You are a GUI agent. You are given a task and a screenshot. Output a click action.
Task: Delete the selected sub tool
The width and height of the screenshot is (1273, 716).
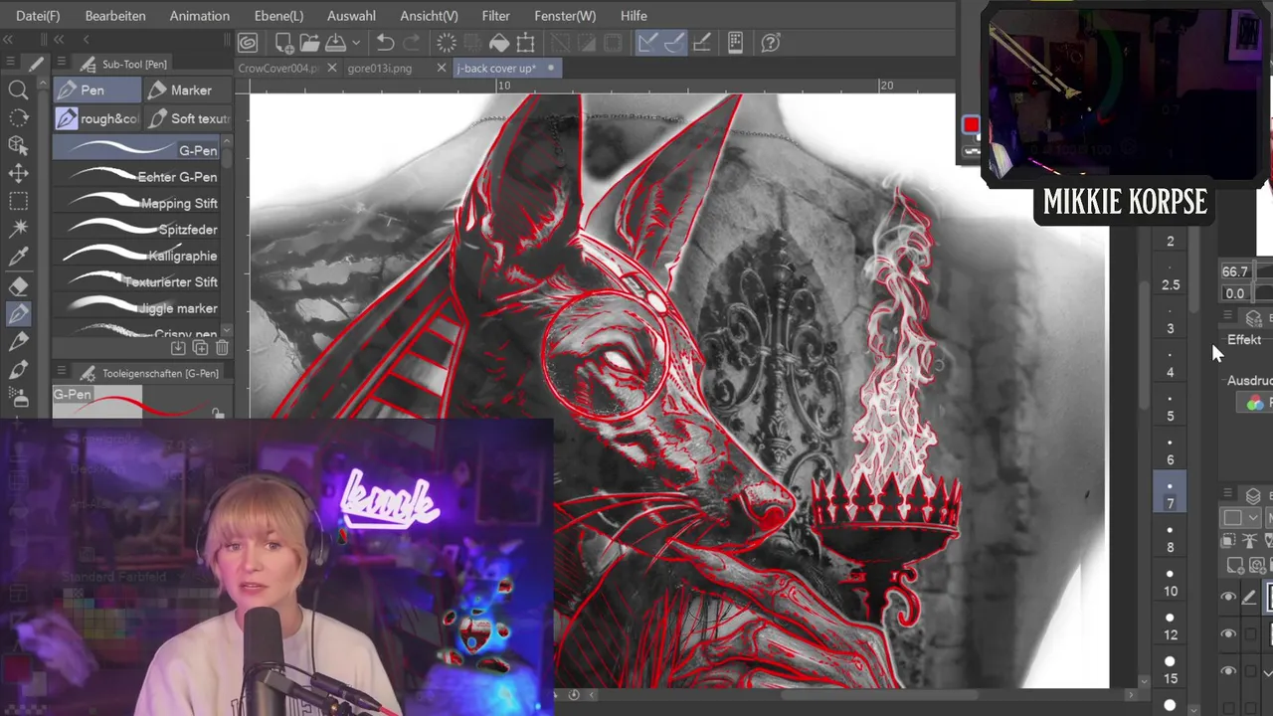(222, 348)
